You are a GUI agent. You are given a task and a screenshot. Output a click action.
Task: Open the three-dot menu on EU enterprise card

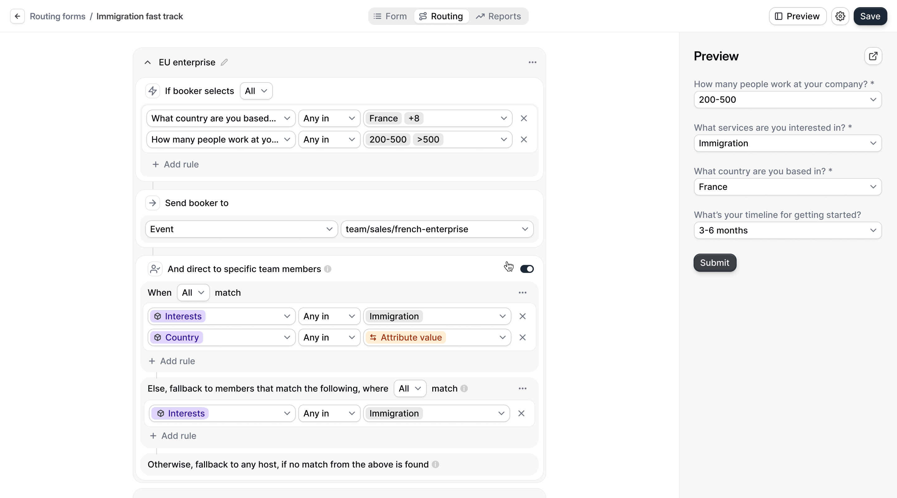pyautogui.click(x=532, y=62)
